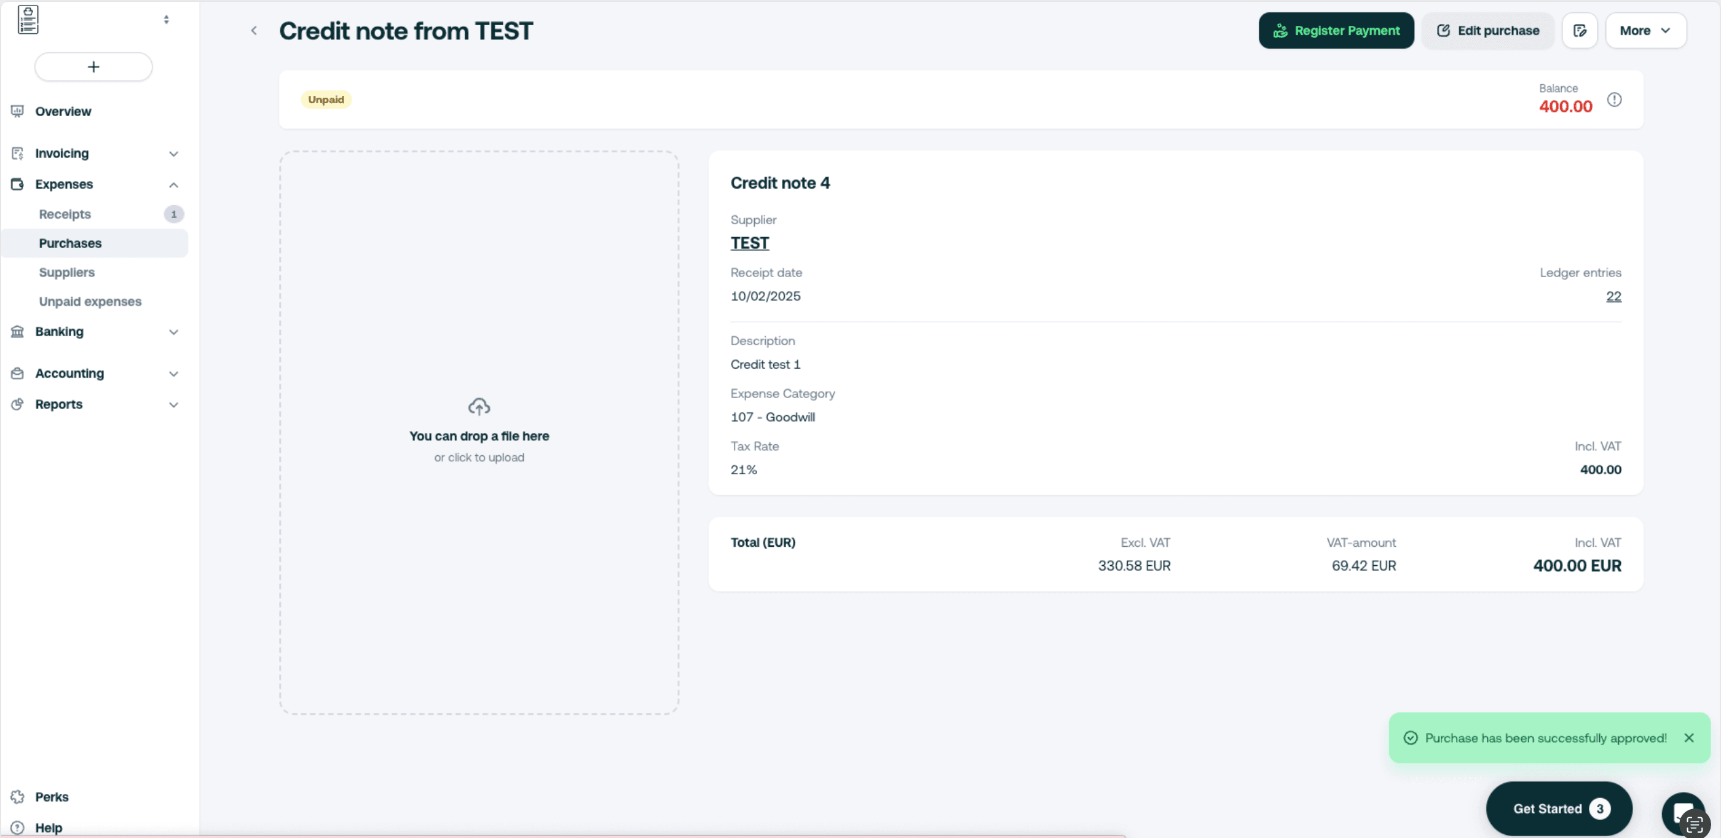This screenshot has width=1721, height=838.
Task: Click the balance warning exclamation icon
Action: (x=1615, y=99)
